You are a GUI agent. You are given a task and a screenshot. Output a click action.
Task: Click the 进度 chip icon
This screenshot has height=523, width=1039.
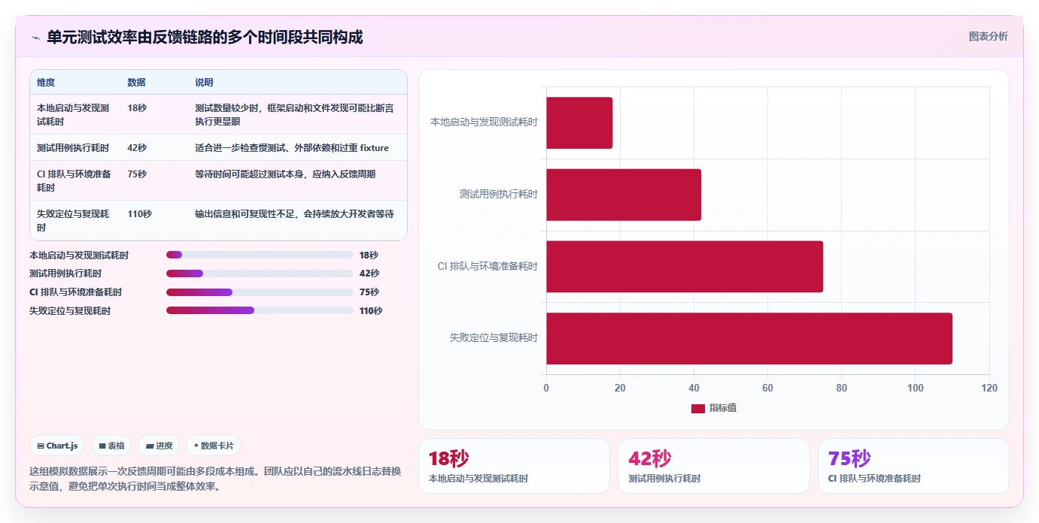(x=150, y=446)
